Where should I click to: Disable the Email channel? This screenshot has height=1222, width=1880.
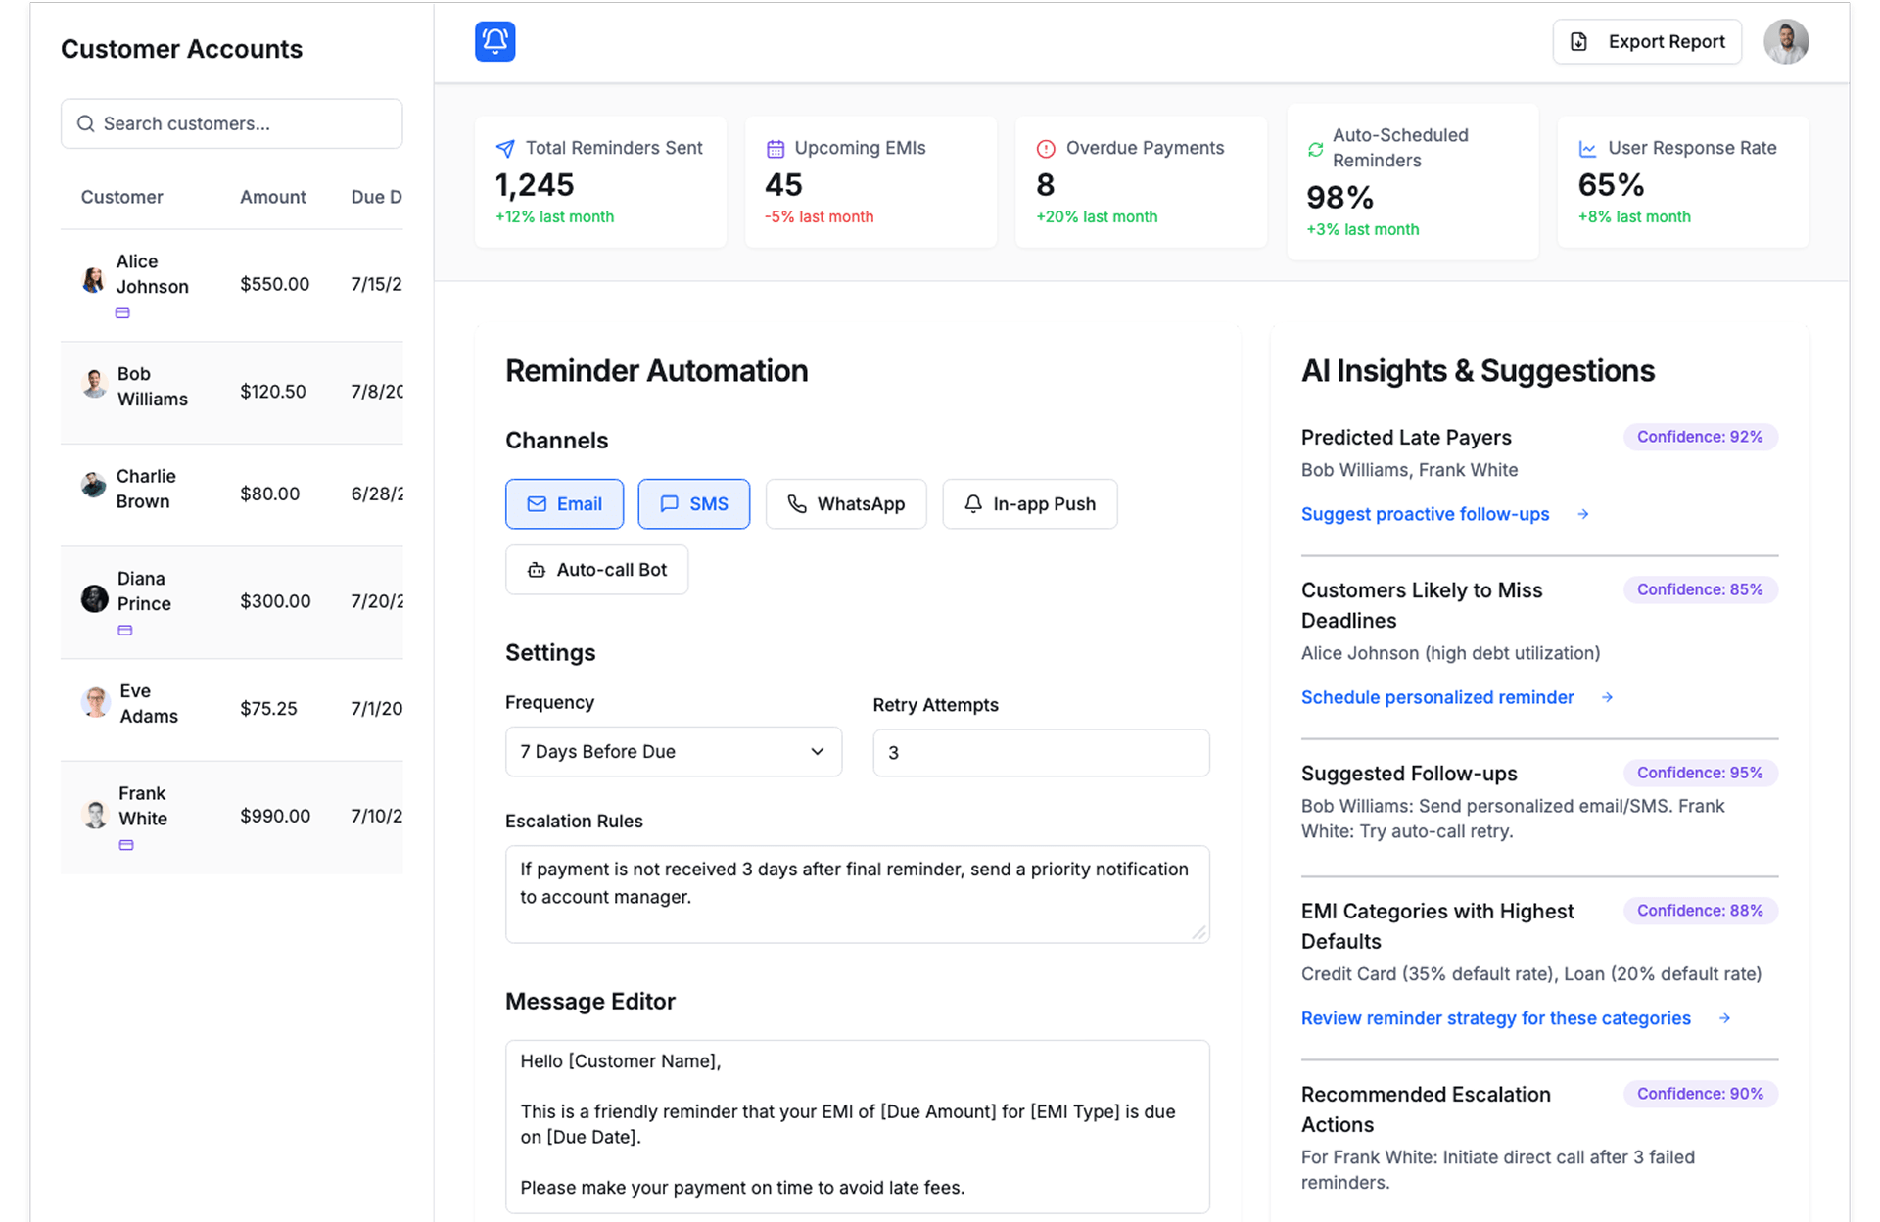pyautogui.click(x=564, y=504)
